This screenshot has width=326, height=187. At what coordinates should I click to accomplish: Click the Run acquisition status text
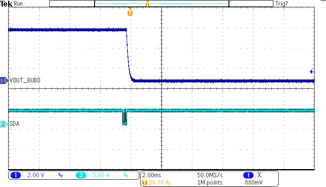[19, 4]
